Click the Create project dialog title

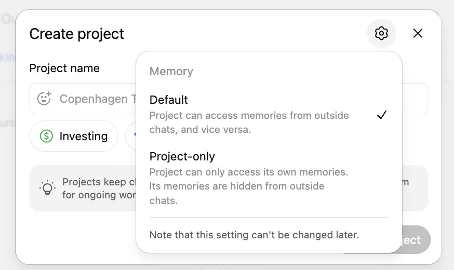(x=77, y=34)
